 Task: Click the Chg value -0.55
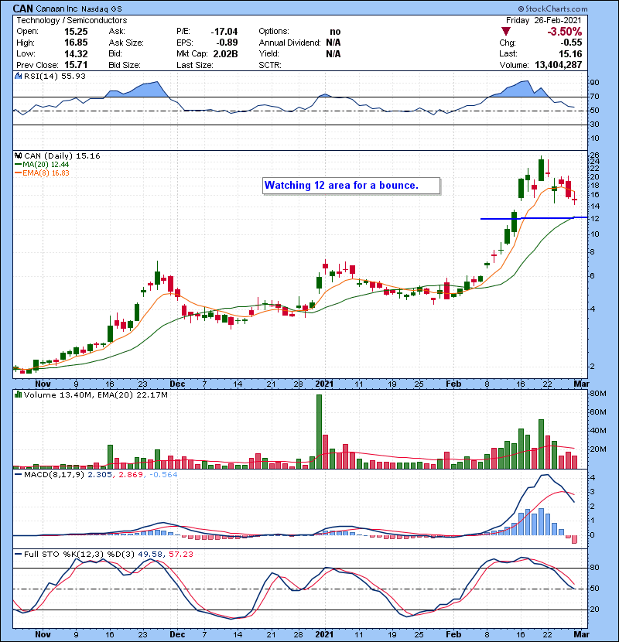point(571,43)
